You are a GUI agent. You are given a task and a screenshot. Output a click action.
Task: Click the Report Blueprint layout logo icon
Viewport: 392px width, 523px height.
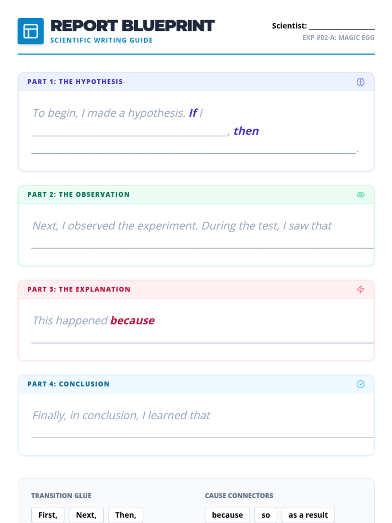point(30,31)
